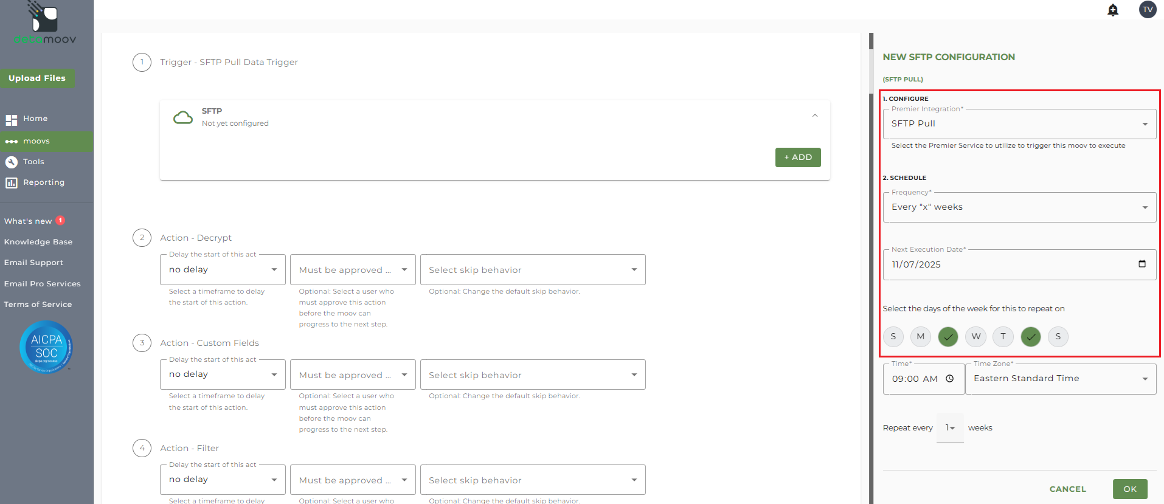Click the Reporting chart icon
This screenshot has height=504, width=1164.
(11, 183)
